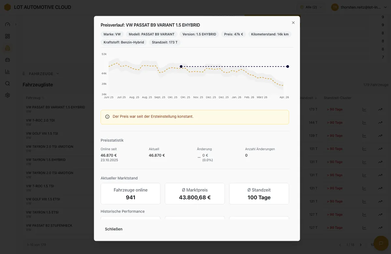Open the bar chart analytics sidebar icon
Image resolution: width=391 pixels, height=254 pixels.
(7, 71)
